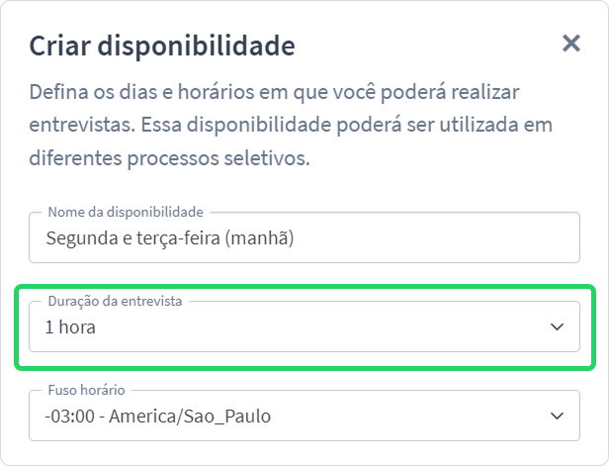
Task: Focus the Nome da disponibilidade input field
Action: 304,237
